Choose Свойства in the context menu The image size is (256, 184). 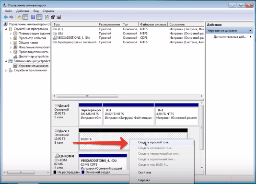pos(162,172)
